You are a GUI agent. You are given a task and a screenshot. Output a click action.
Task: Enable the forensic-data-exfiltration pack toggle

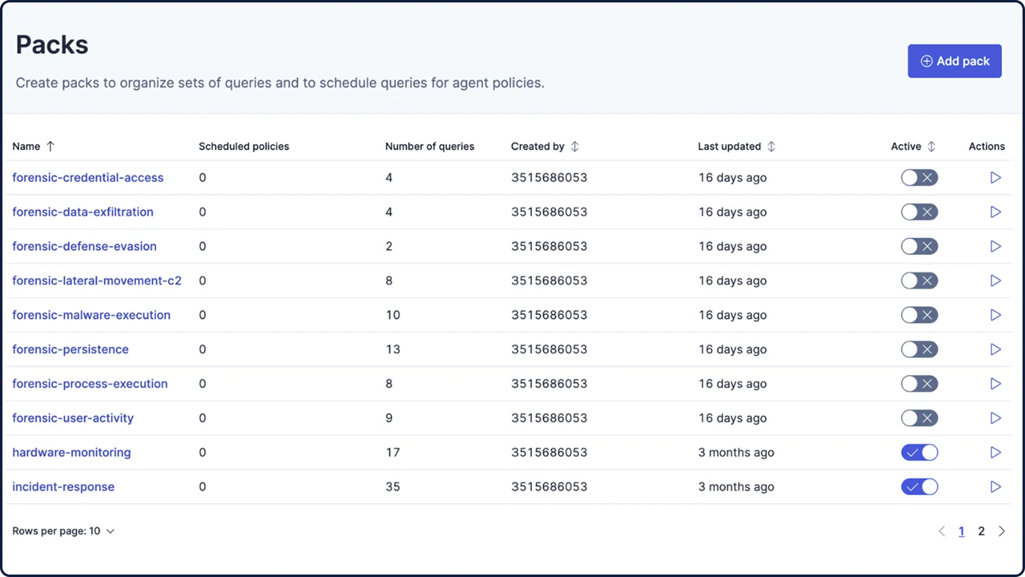pos(919,212)
